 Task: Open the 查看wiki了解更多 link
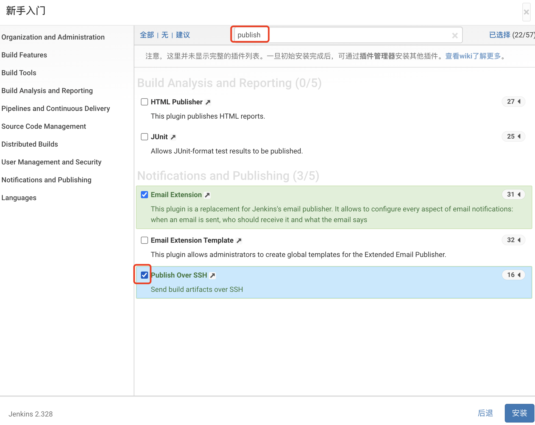tap(473, 56)
